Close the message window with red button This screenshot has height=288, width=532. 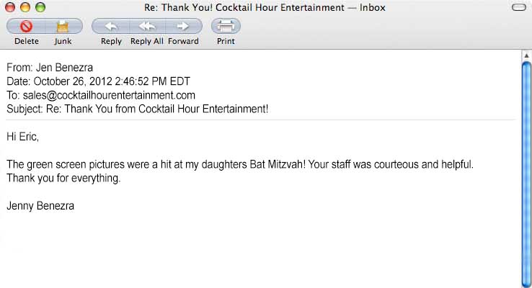pos(10,8)
